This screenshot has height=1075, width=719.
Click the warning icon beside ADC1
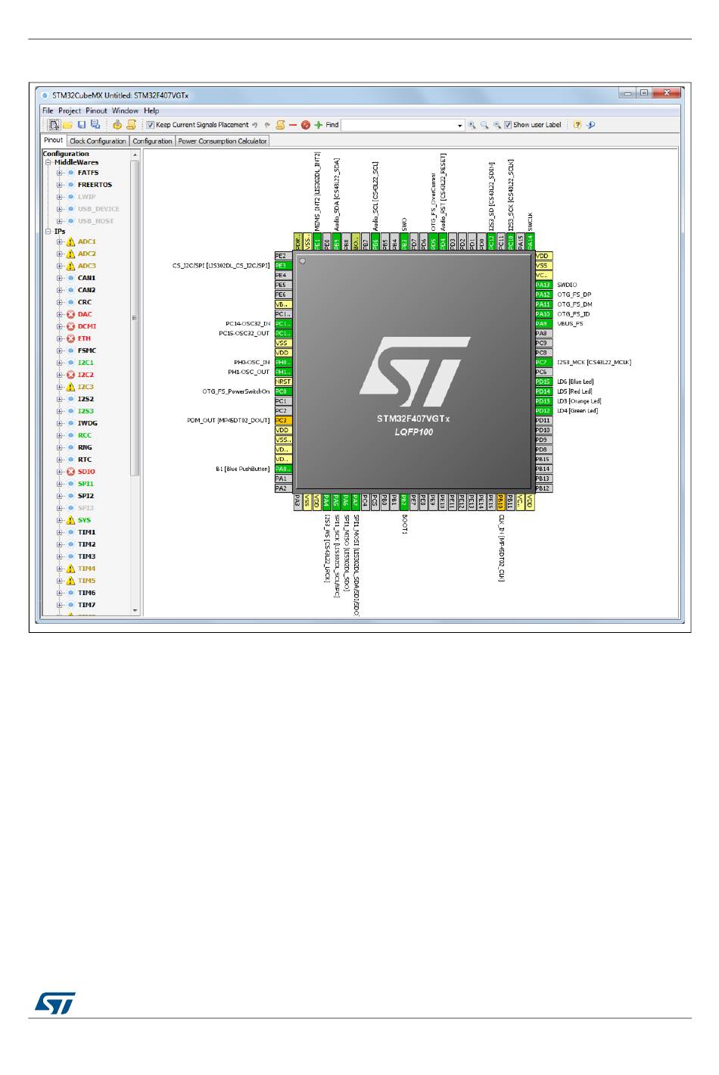[70, 242]
